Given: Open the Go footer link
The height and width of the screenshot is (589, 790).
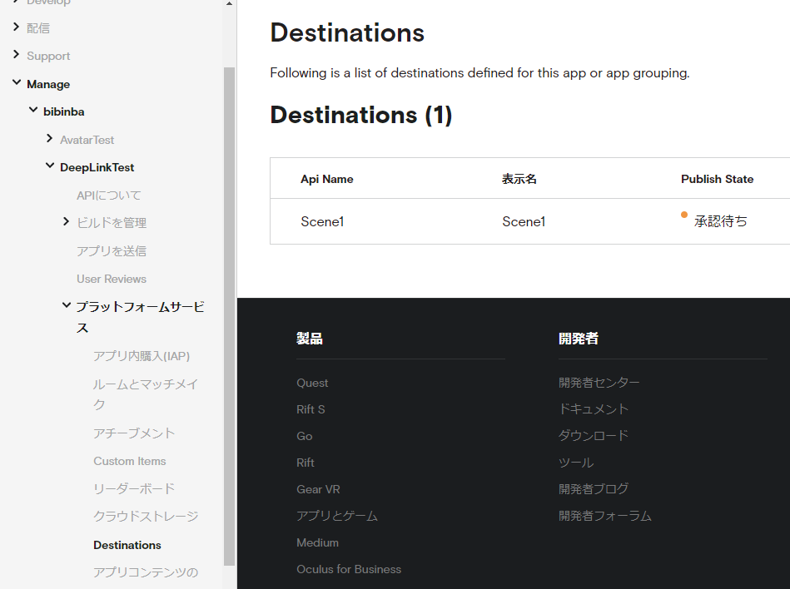Looking at the screenshot, I should (x=305, y=437).
